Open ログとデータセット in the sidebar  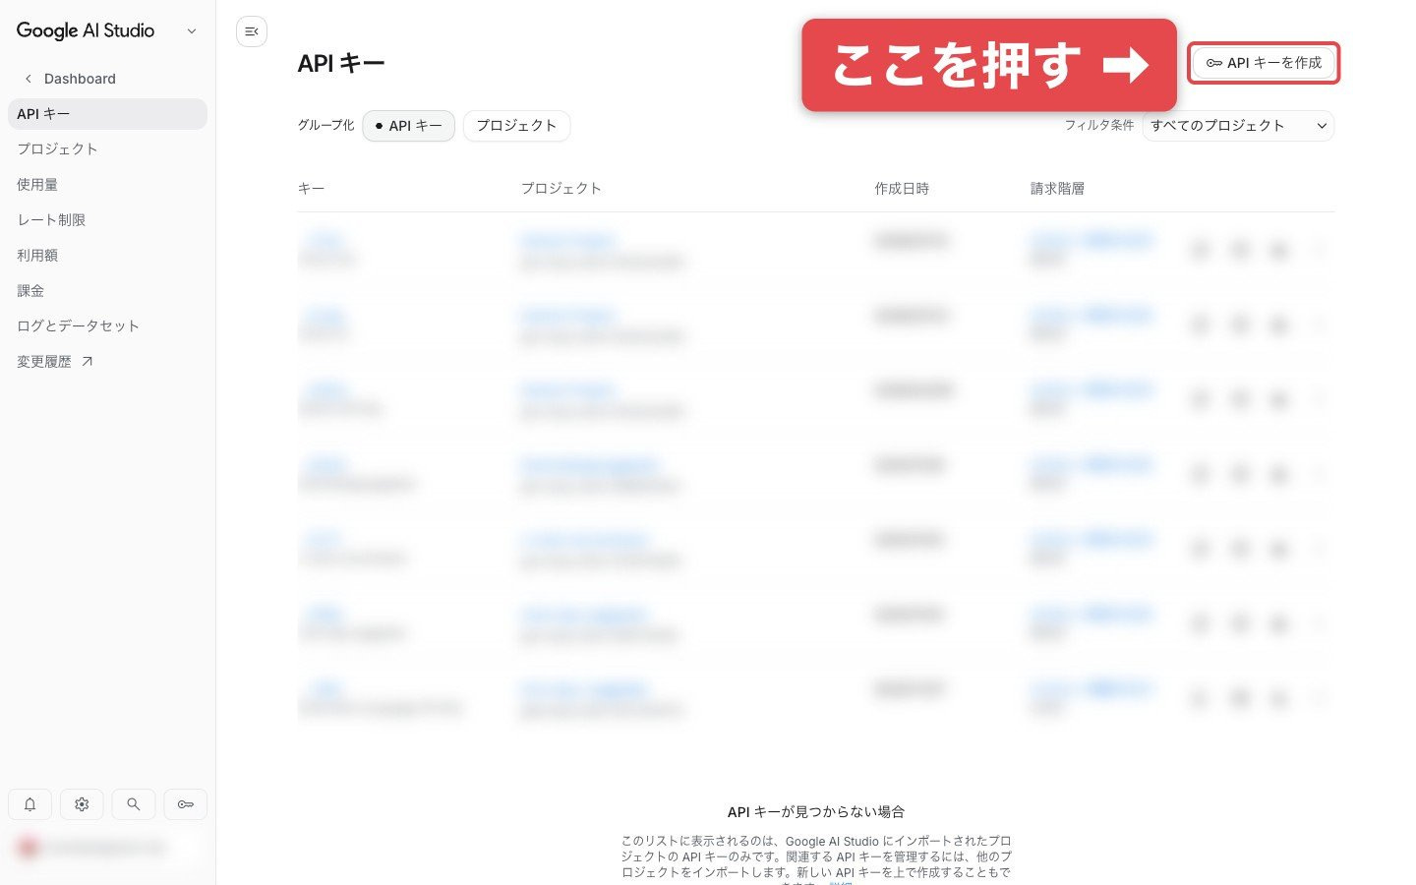click(x=107, y=326)
